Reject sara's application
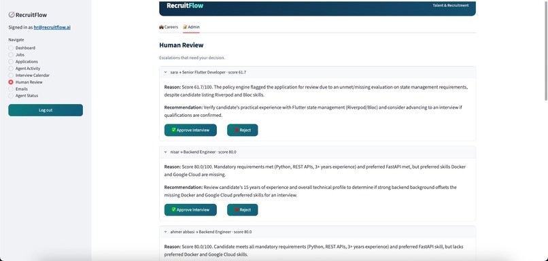 (243, 130)
